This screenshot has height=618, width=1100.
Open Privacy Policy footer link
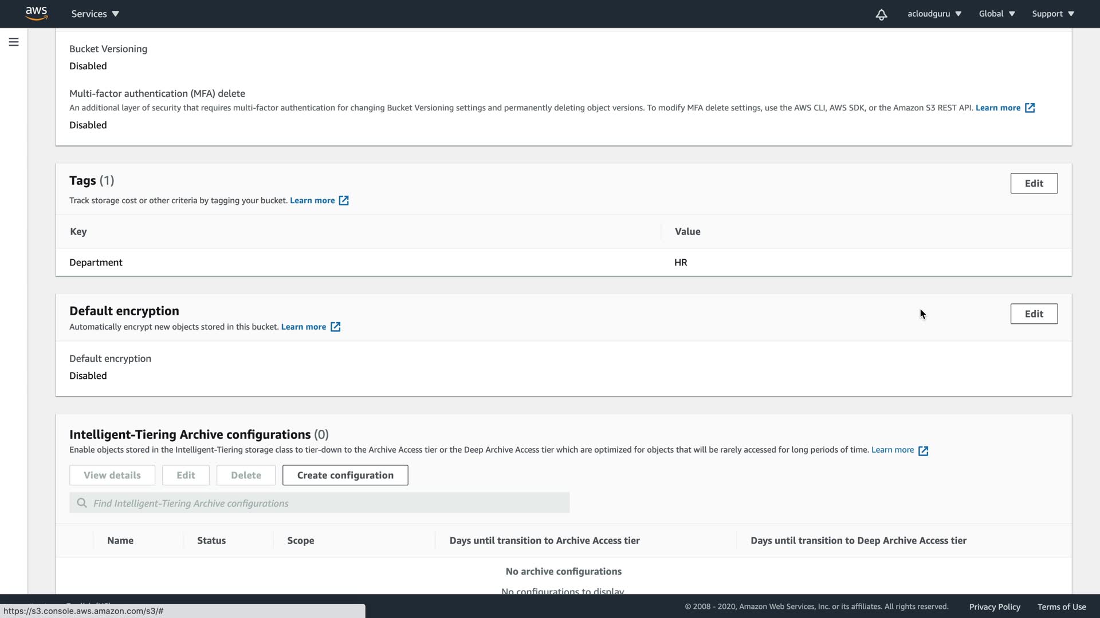(x=994, y=607)
